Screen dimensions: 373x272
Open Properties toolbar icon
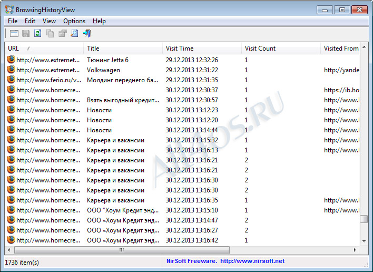(x=62, y=33)
